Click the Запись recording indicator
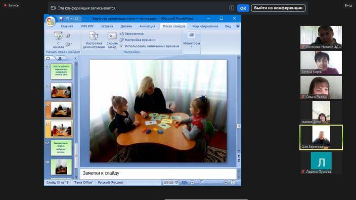The height and width of the screenshot is (200, 356). (x=11, y=5)
